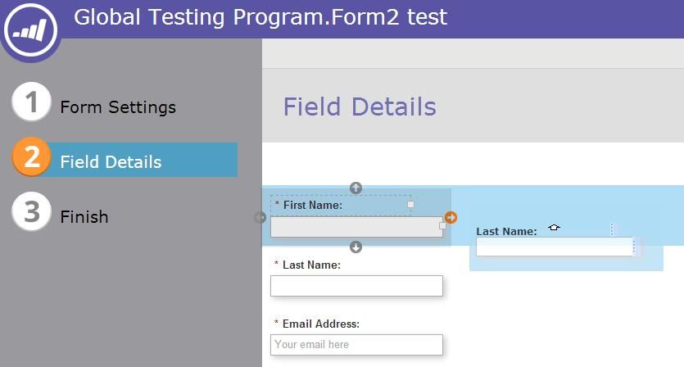Image resolution: width=684 pixels, height=367 pixels.
Task: Click the Last Name input field
Action: [356, 286]
